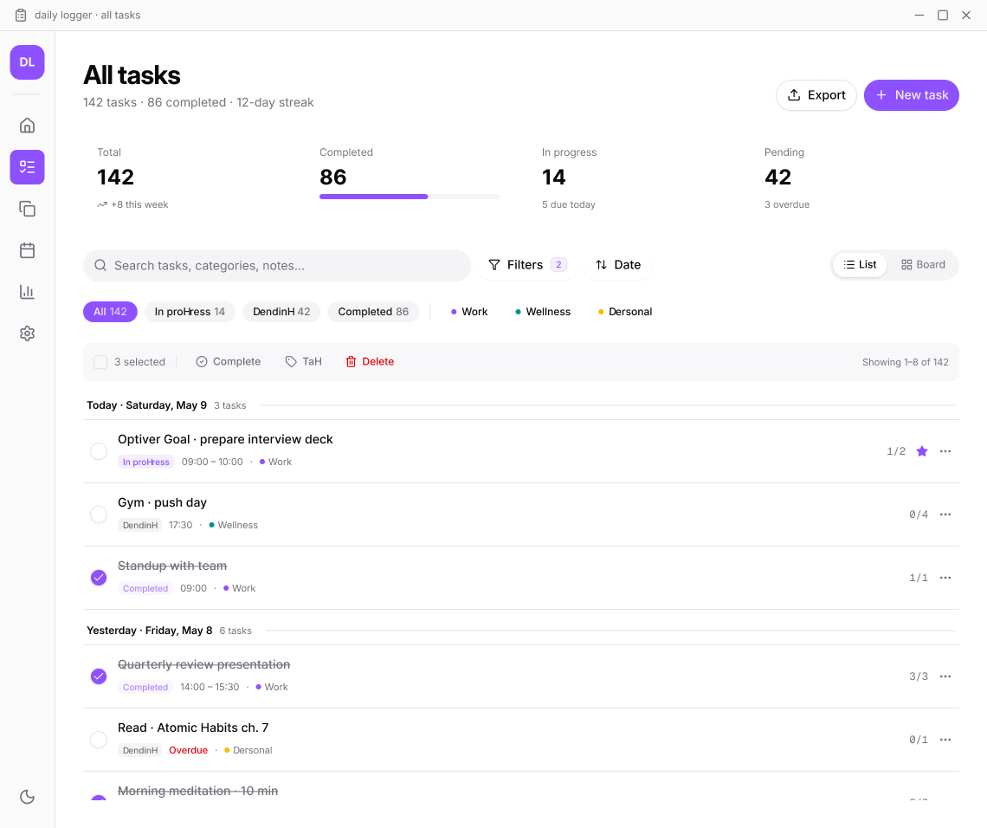Click the Pending 42 stat value
987x828 pixels.
coord(778,177)
